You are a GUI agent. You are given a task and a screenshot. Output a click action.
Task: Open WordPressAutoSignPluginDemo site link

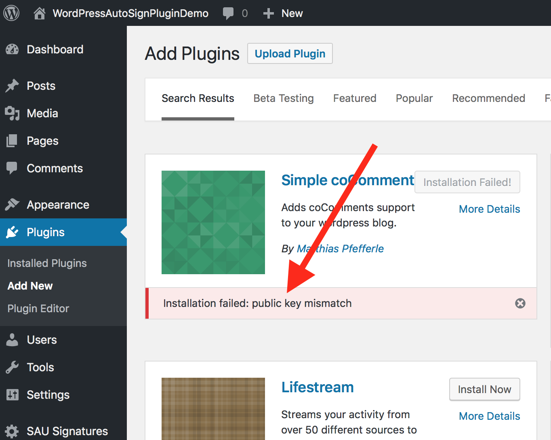[x=130, y=13]
